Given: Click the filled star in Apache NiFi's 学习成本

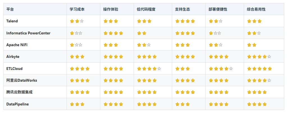Looking at the screenshot, I should coord(72,45).
